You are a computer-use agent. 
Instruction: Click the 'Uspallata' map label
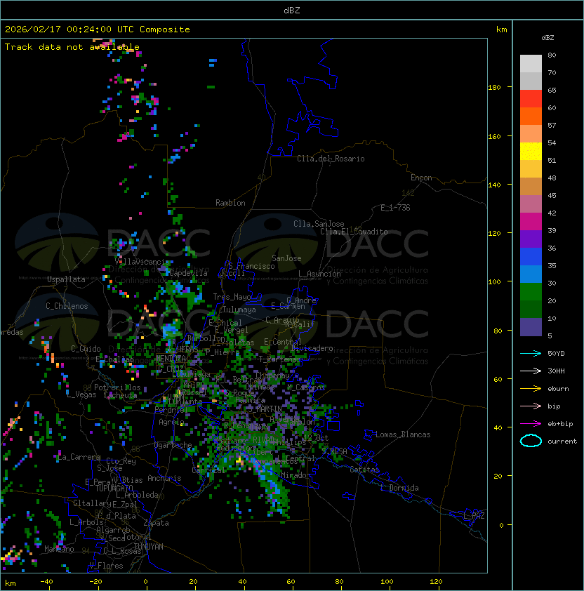pos(66,279)
